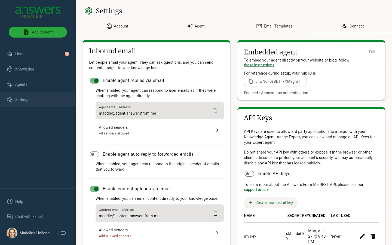Click the Embedded agent heading

coord(271,52)
